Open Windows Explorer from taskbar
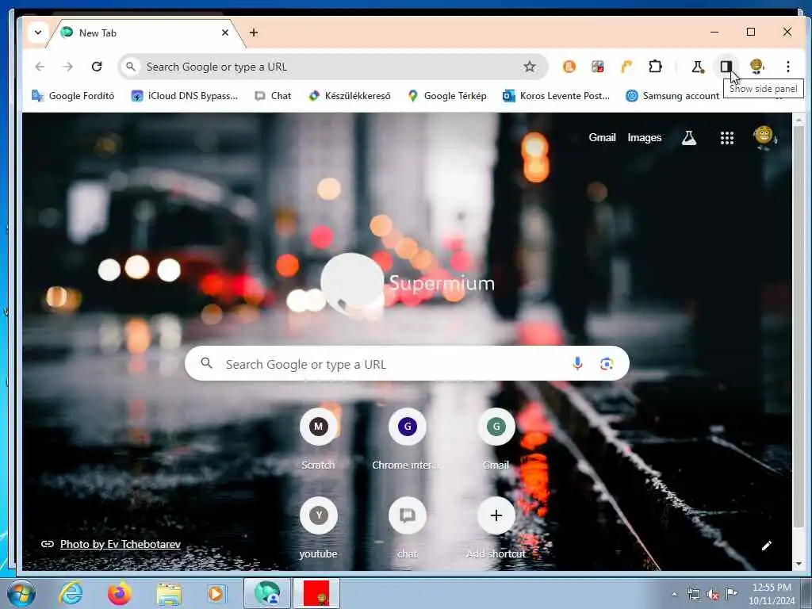The image size is (812, 609). click(x=169, y=593)
